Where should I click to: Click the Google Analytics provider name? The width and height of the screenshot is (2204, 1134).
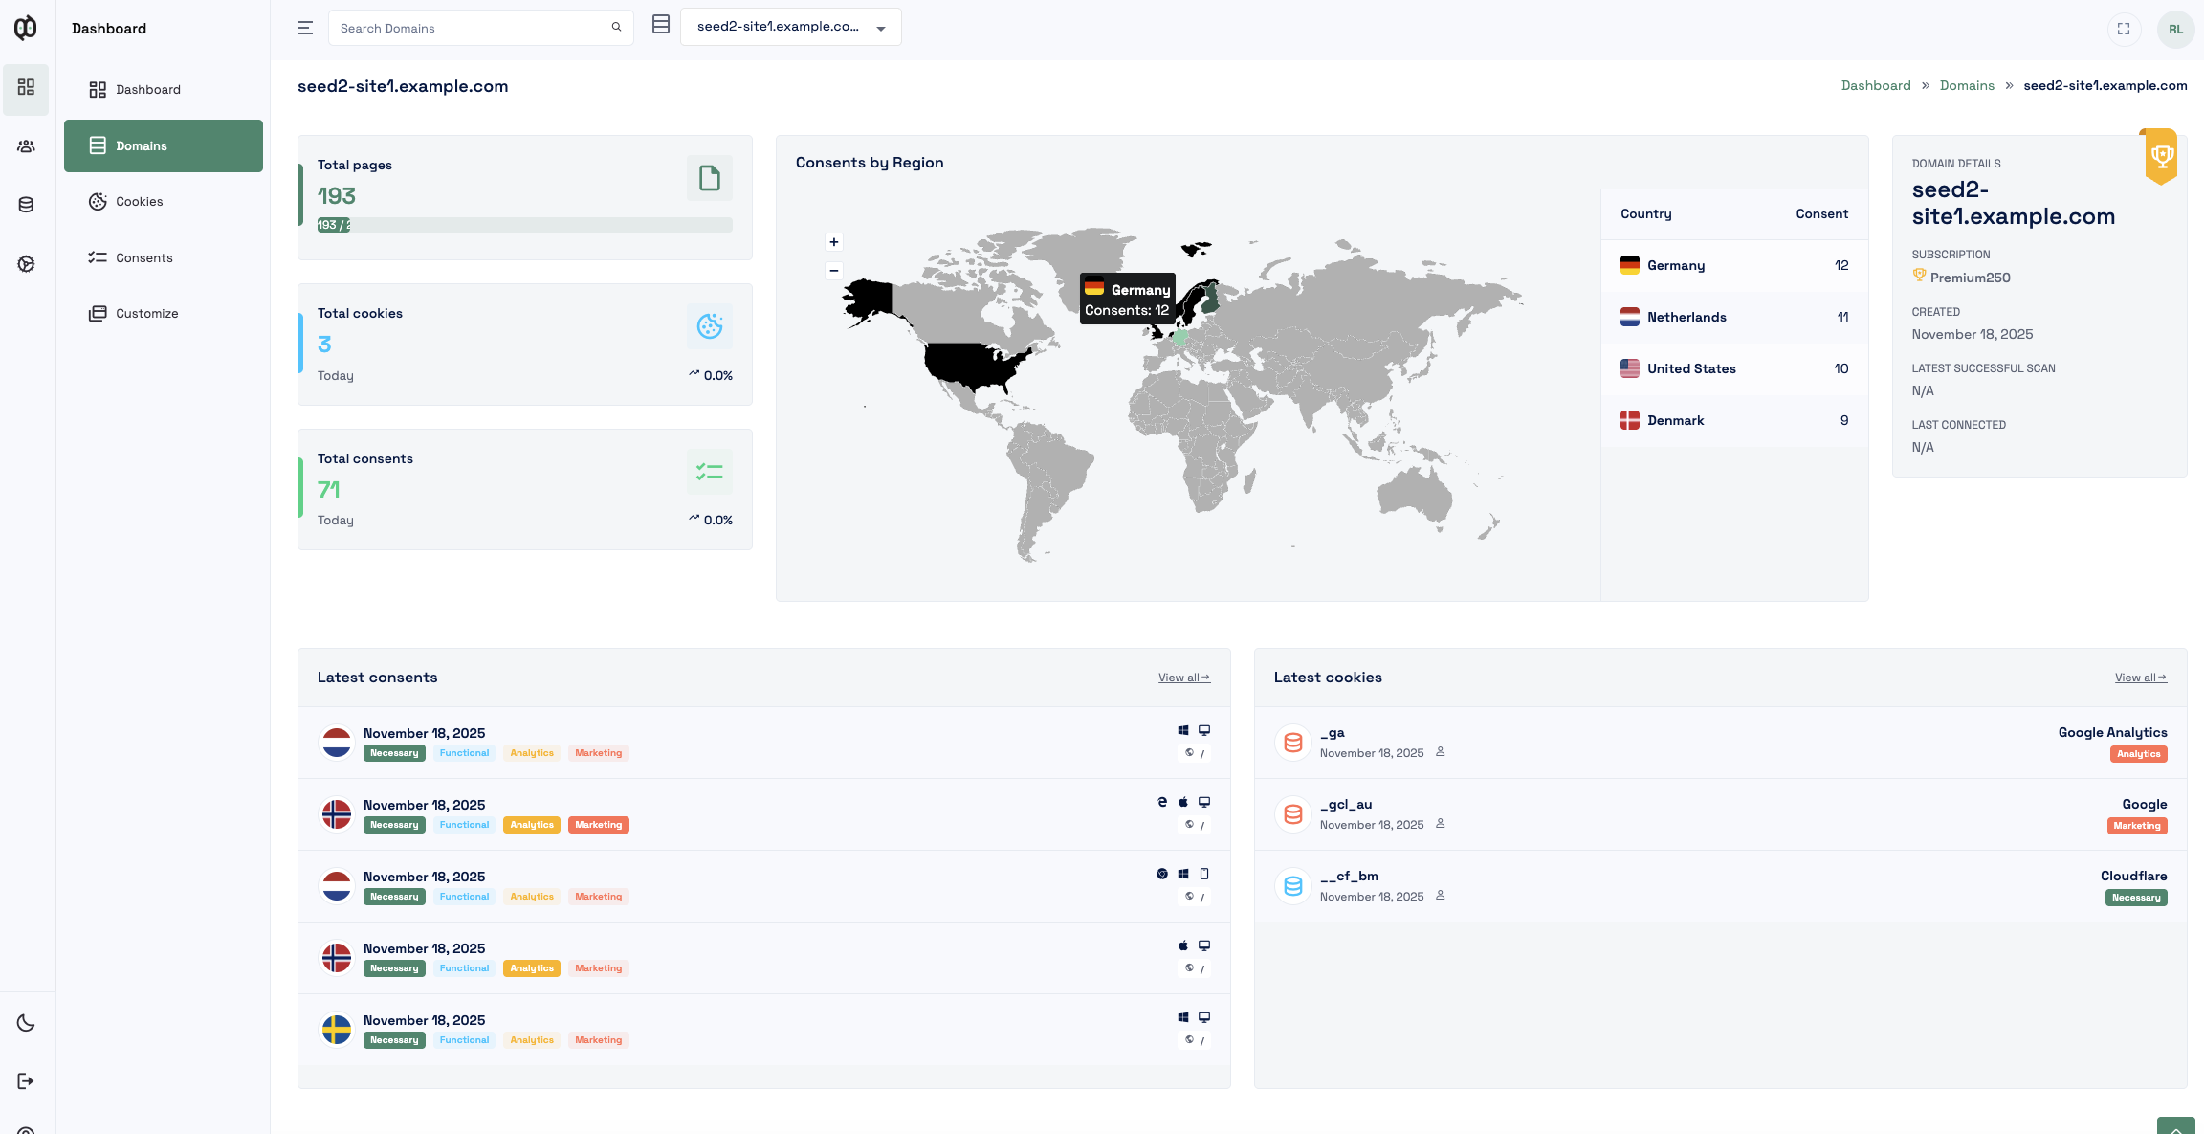click(x=2113, y=733)
